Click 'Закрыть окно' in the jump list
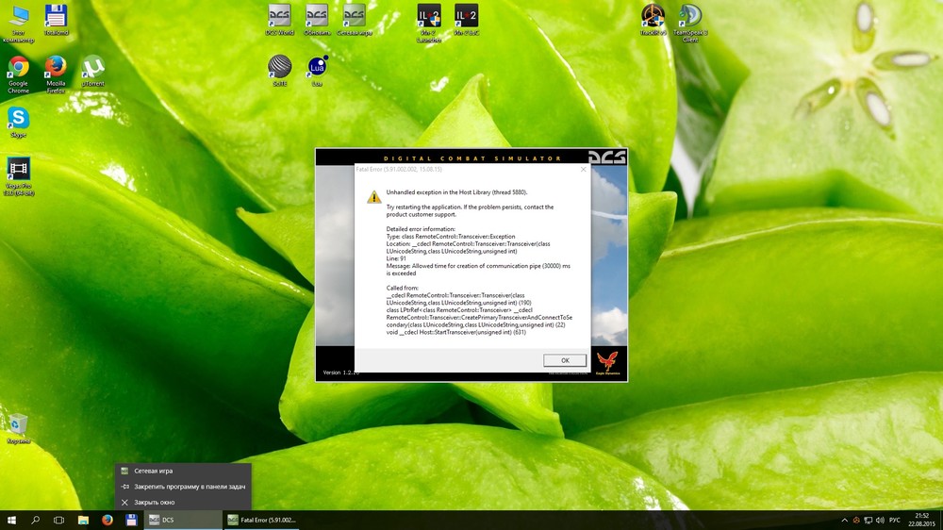The width and height of the screenshot is (943, 530). 153,503
